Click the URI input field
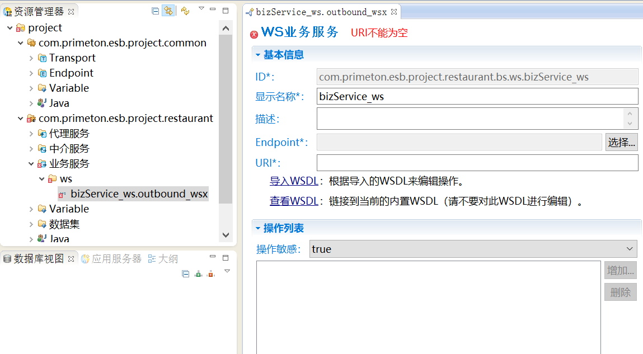This screenshot has height=354, width=643. click(477, 163)
